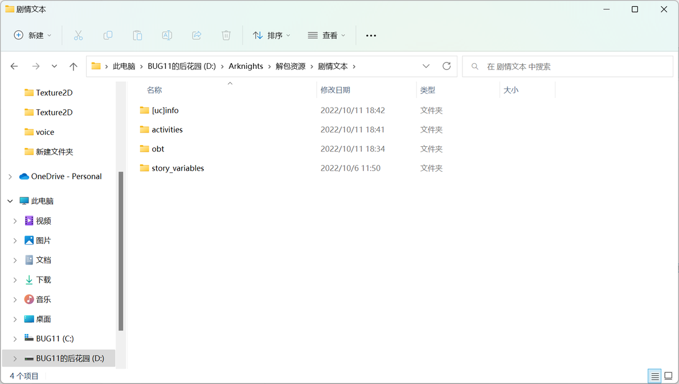Screen dimensions: 679x384
Task: Click the 4 个项目 status text
Action: tap(24, 376)
